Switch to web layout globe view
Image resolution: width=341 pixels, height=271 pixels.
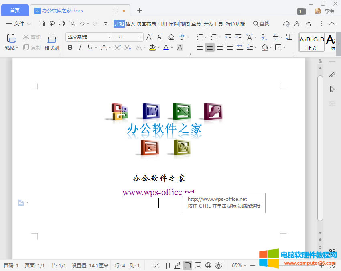click(208, 265)
